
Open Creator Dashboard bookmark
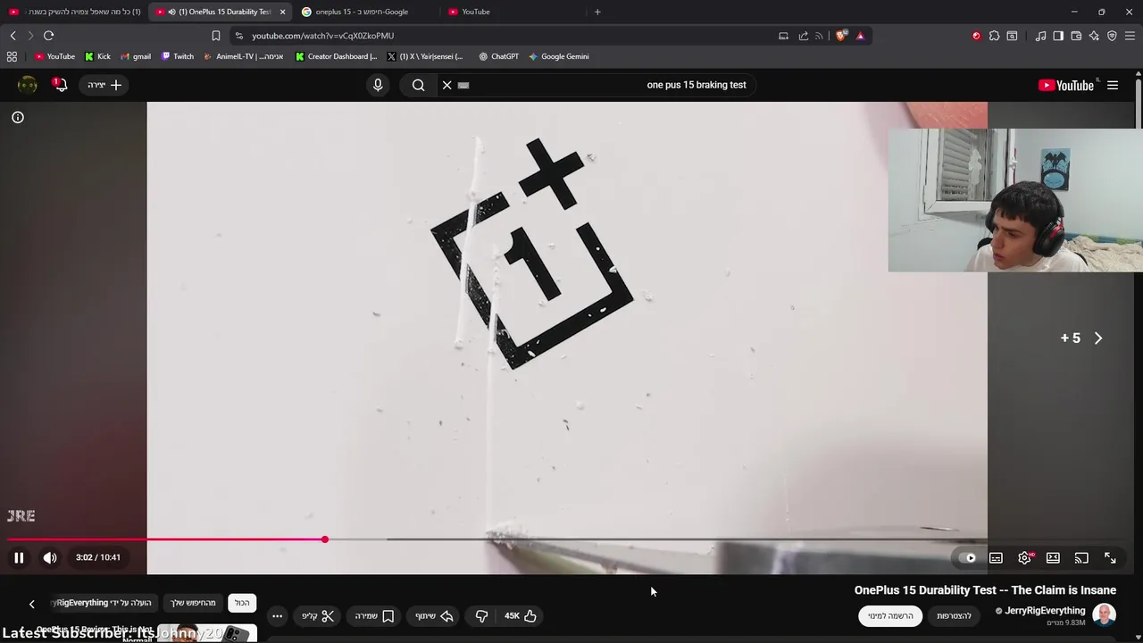(x=337, y=56)
